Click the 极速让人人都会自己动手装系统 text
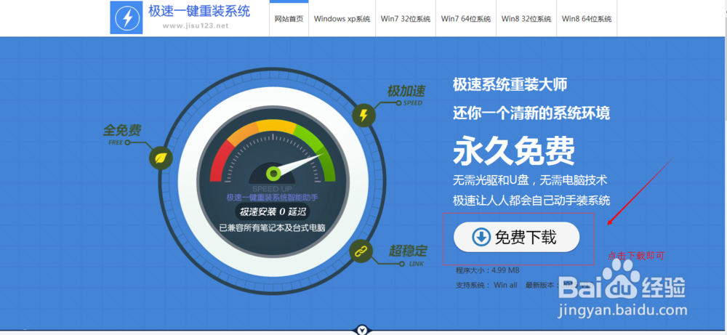 pos(531,201)
